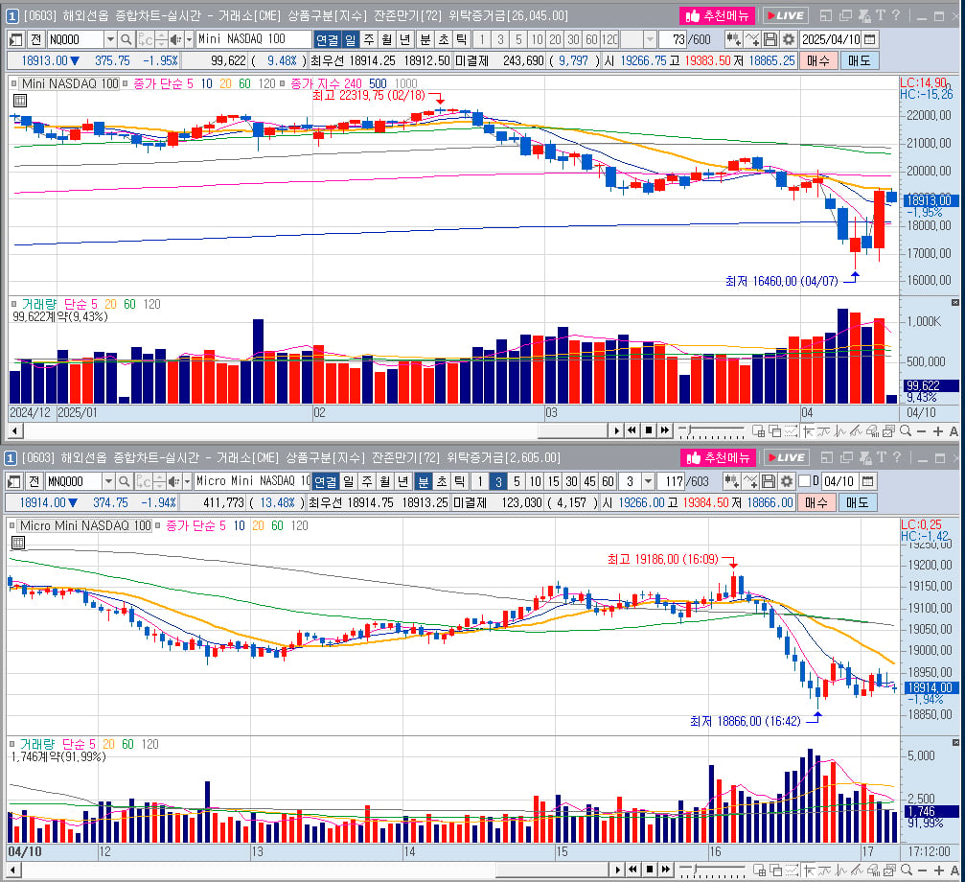Expand the MNQ000 symbol code dropdown
965x882 pixels.
[108, 481]
